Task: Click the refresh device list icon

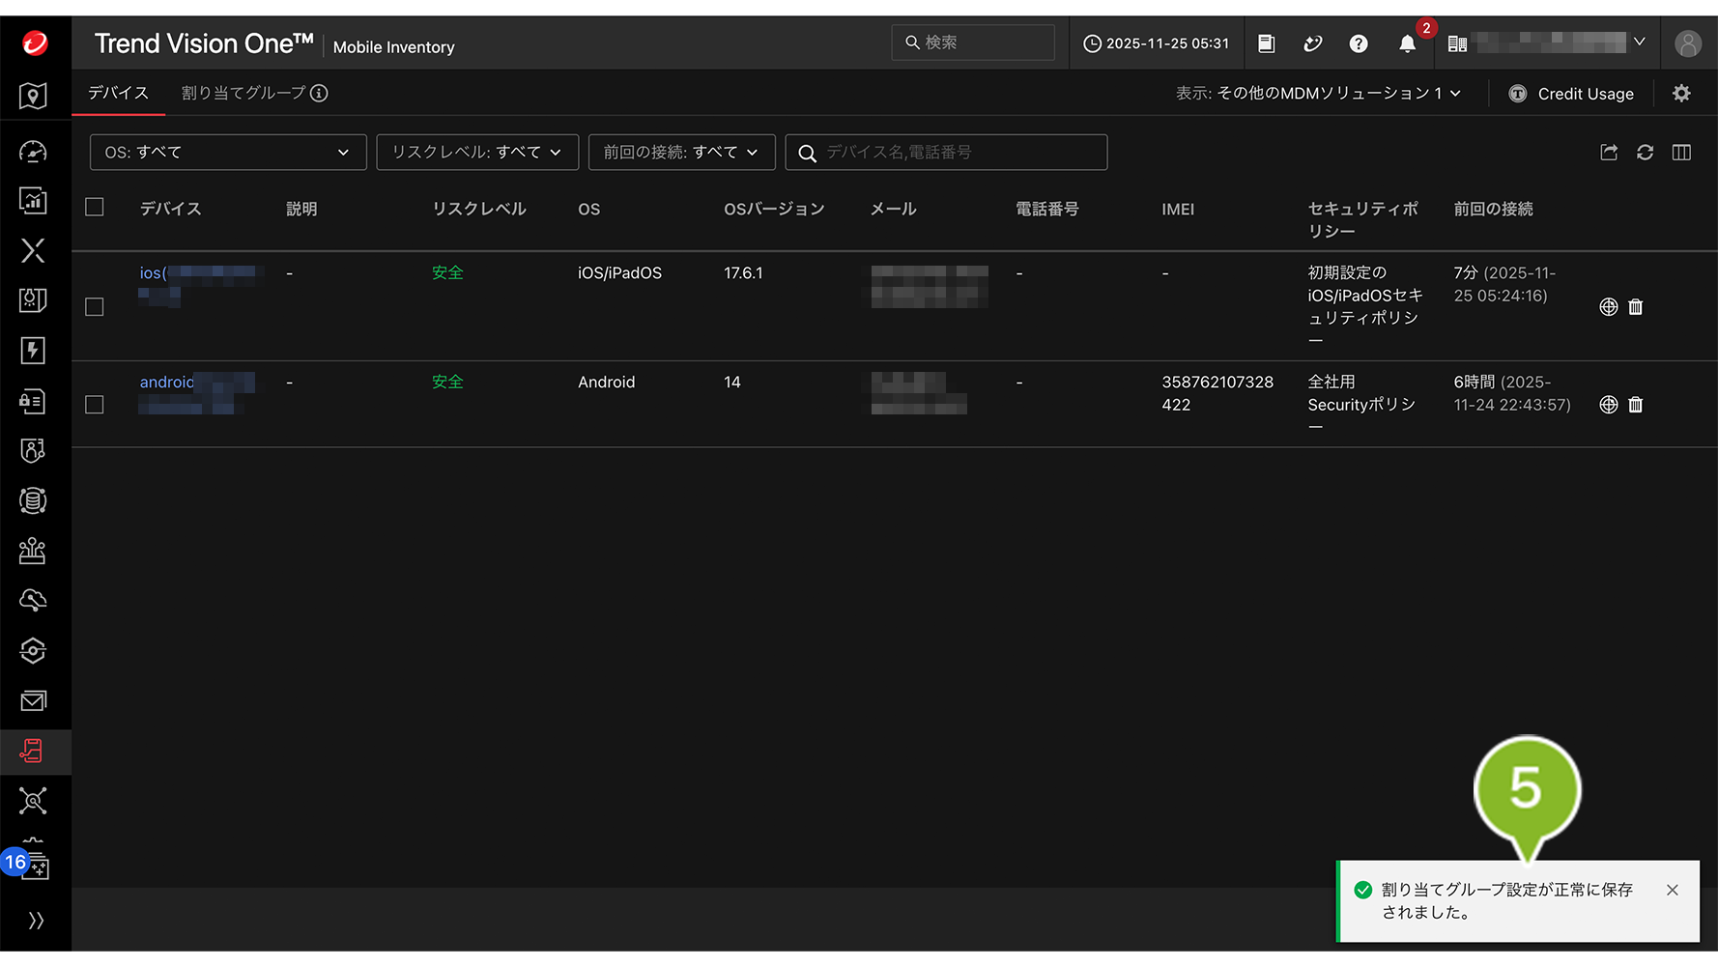Action: [x=1645, y=153]
